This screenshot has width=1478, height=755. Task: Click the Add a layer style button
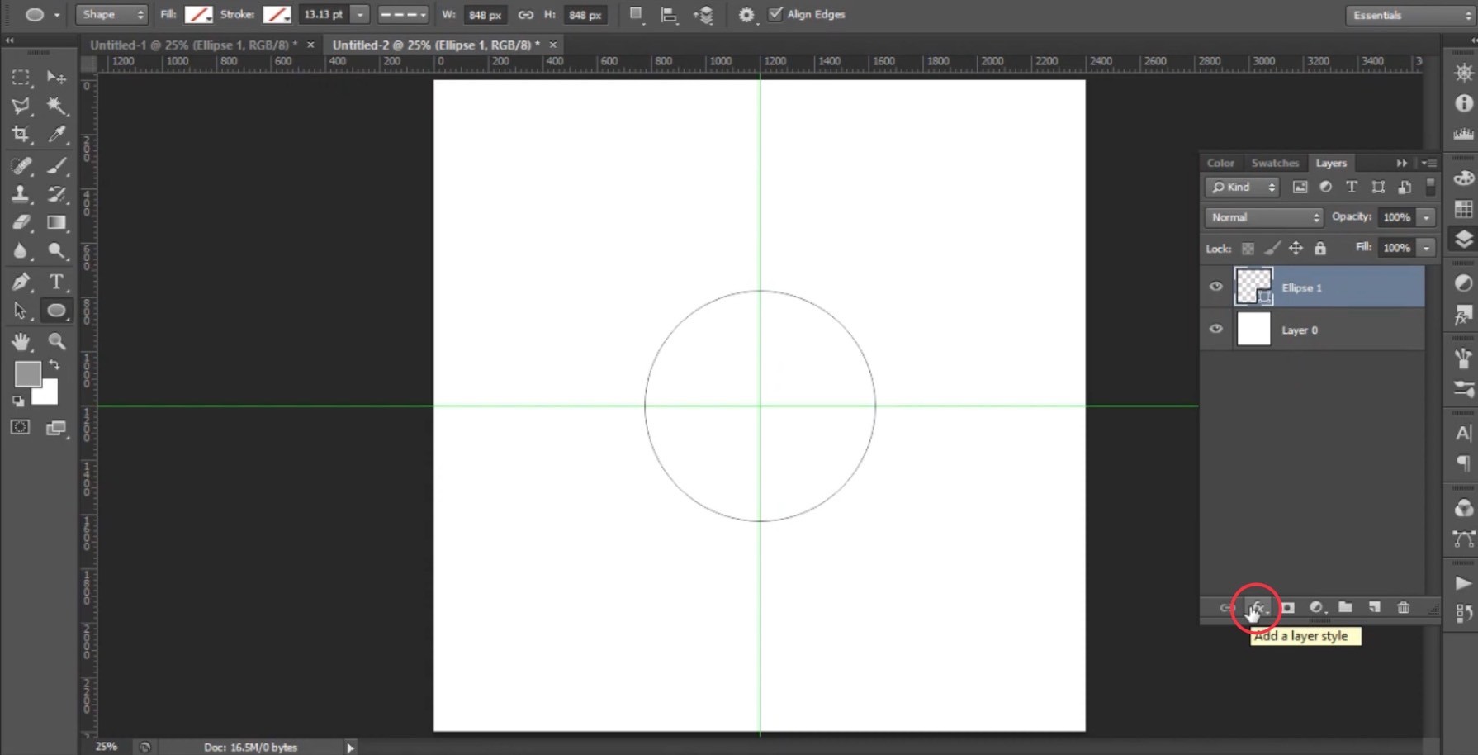[x=1257, y=608]
